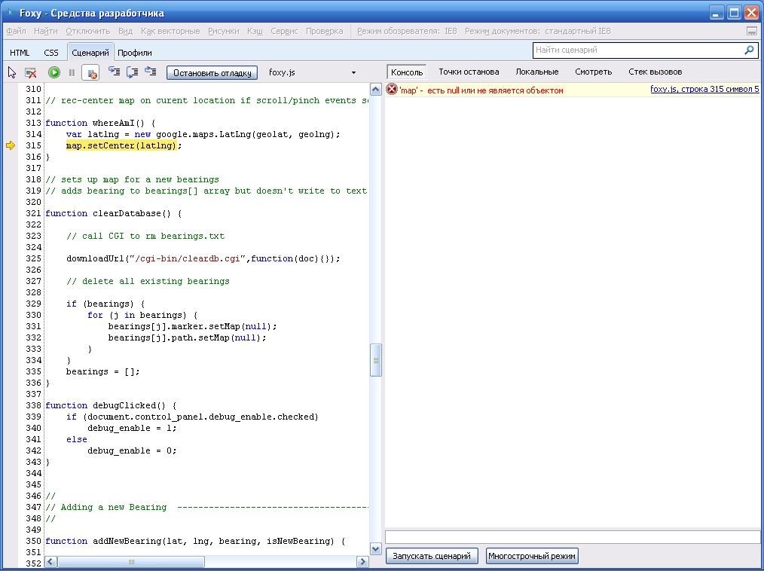The width and height of the screenshot is (764, 571).
Task: Open browser mode IE8 menu
Action: (407, 31)
